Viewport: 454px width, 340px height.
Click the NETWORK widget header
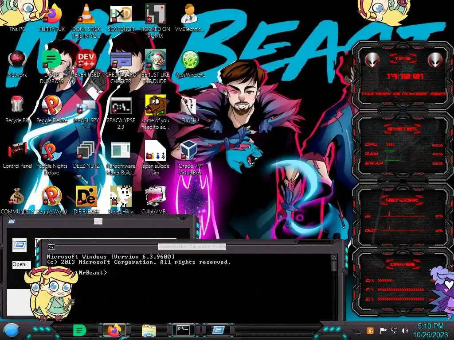(403, 200)
